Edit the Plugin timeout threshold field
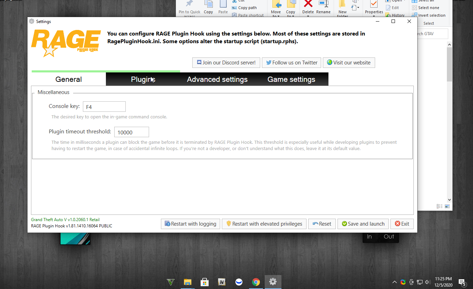Screen dimensions: 473x289 pyautogui.click(x=132, y=132)
